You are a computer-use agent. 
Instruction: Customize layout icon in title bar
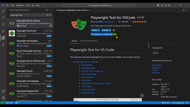(x=169, y=5)
